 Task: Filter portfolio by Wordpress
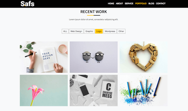110,31
